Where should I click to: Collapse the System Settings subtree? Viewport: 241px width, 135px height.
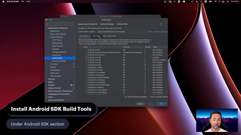[x=49, y=37]
